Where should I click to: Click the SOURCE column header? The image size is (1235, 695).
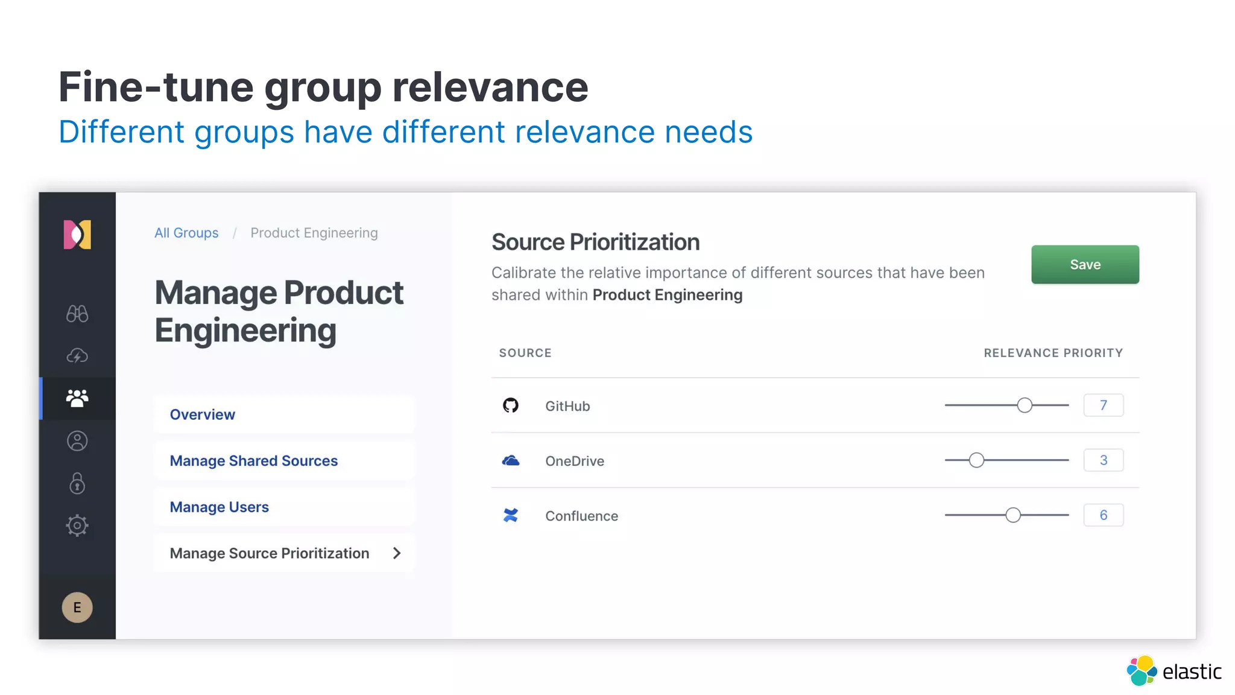click(525, 353)
